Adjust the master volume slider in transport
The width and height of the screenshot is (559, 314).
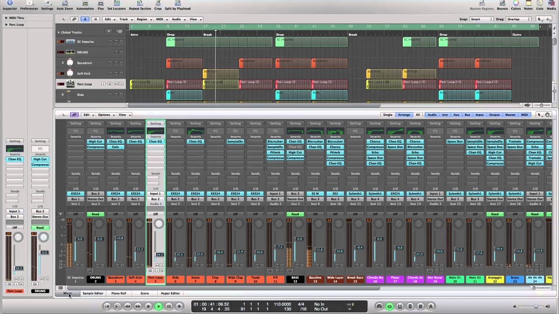tap(536, 307)
